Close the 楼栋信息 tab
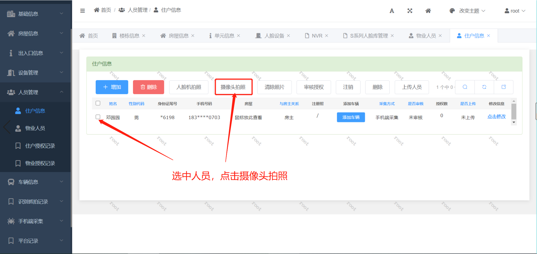This screenshot has height=254, width=537. click(144, 36)
